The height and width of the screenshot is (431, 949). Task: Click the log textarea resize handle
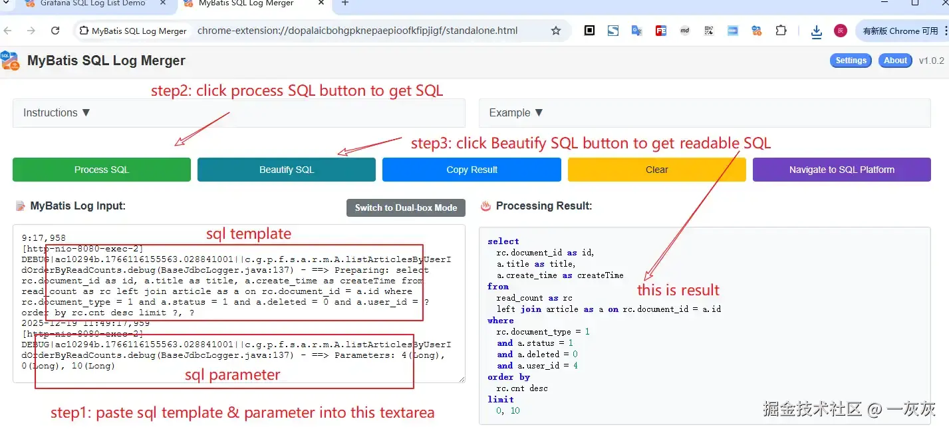tap(461, 378)
